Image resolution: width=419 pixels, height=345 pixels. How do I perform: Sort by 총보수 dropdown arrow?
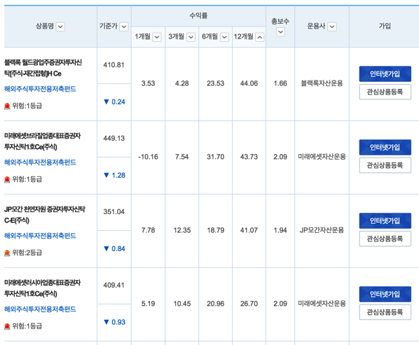coord(280,32)
